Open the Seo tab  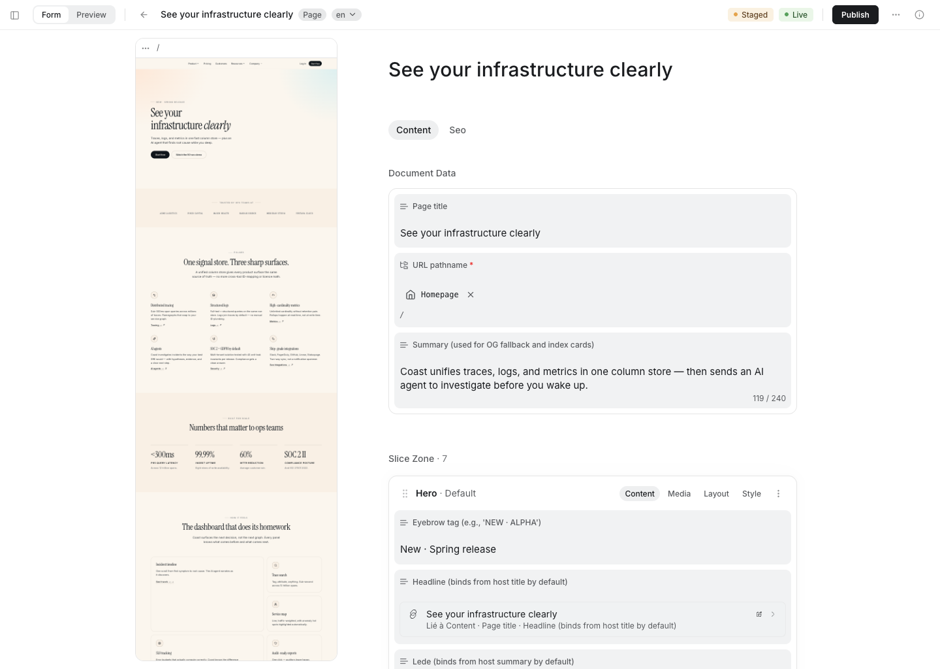pos(458,130)
